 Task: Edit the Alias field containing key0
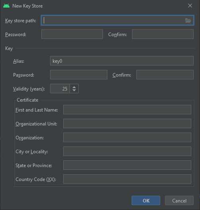point(122,61)
